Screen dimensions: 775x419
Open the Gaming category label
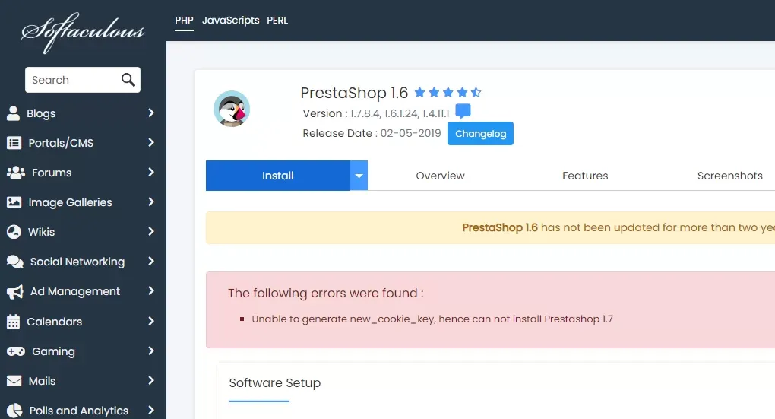53,351
